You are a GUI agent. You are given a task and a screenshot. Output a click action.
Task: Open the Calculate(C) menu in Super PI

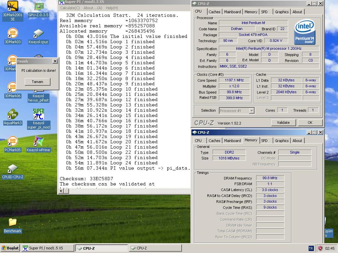coord(70,8)
